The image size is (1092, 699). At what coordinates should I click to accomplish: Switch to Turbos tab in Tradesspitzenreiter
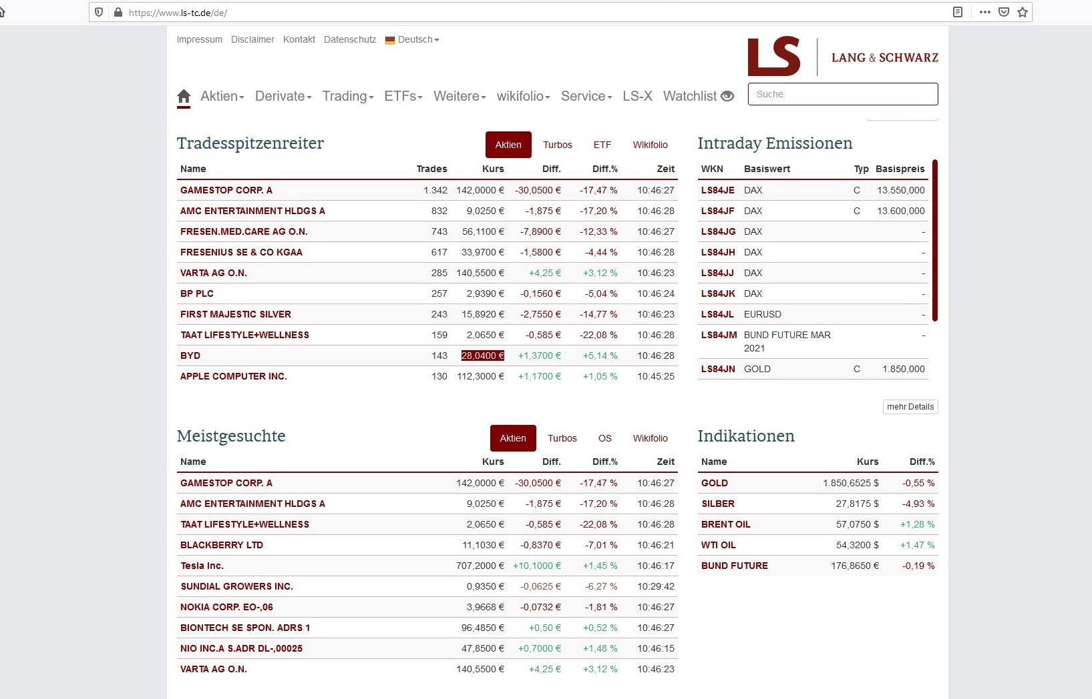point(558,145)
